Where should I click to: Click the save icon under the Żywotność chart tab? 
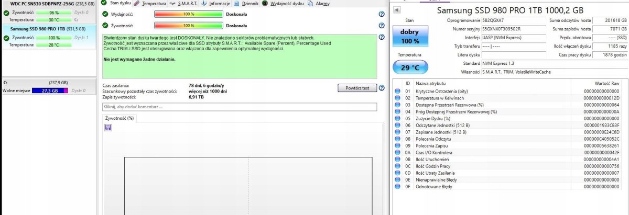click(x=108, y=128)
